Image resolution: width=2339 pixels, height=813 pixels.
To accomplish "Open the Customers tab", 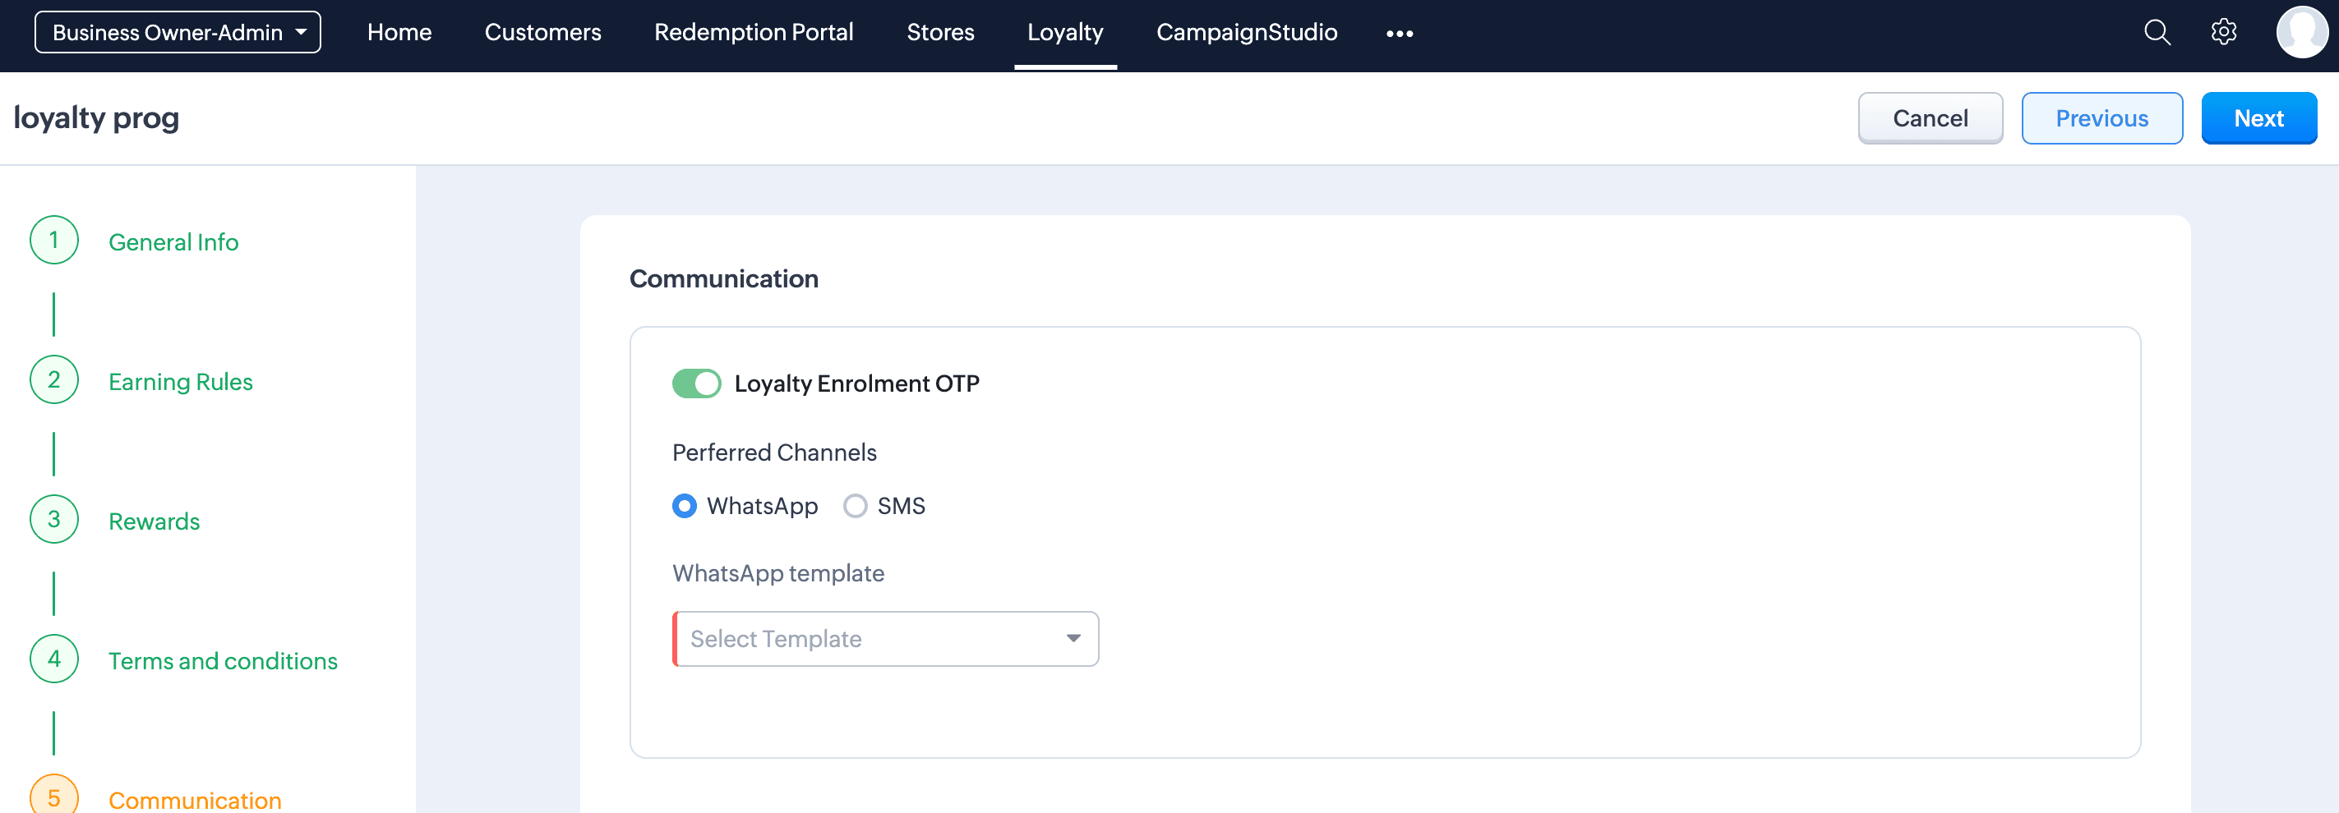I will click(x=543, y=33).
